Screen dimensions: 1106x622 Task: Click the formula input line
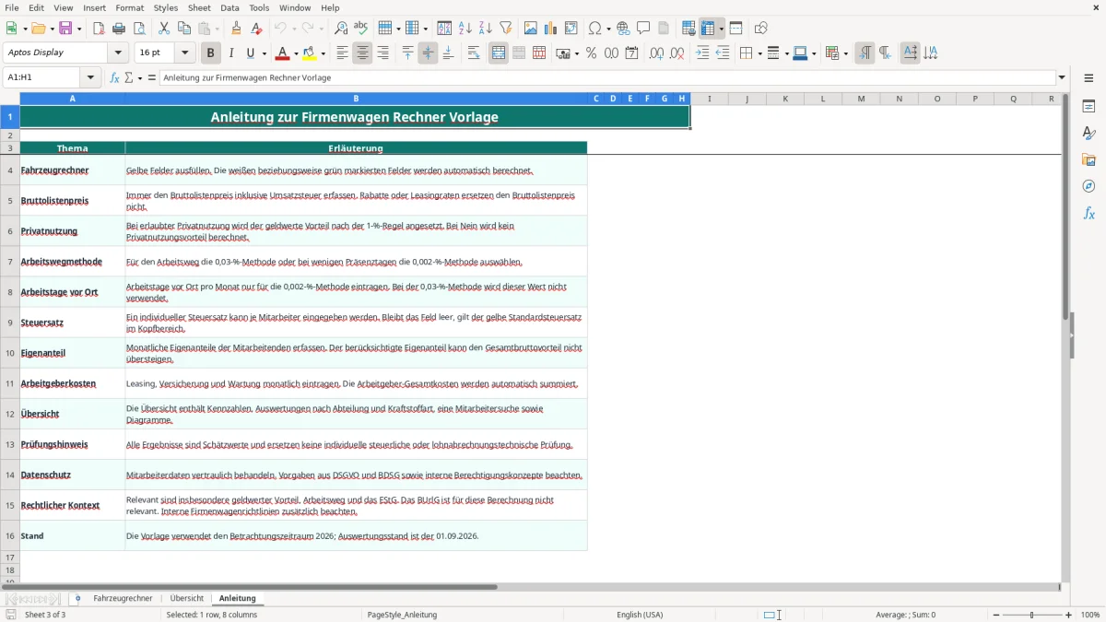point(606,77)
